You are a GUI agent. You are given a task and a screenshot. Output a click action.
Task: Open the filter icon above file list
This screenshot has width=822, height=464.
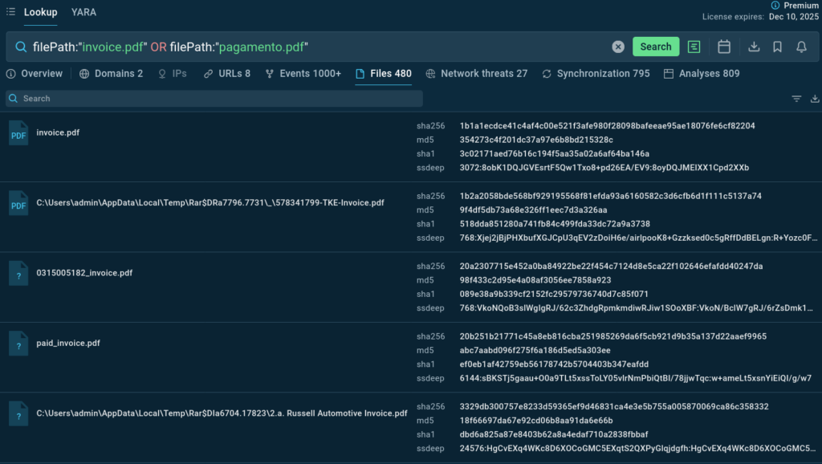click(x=796, y=99)
